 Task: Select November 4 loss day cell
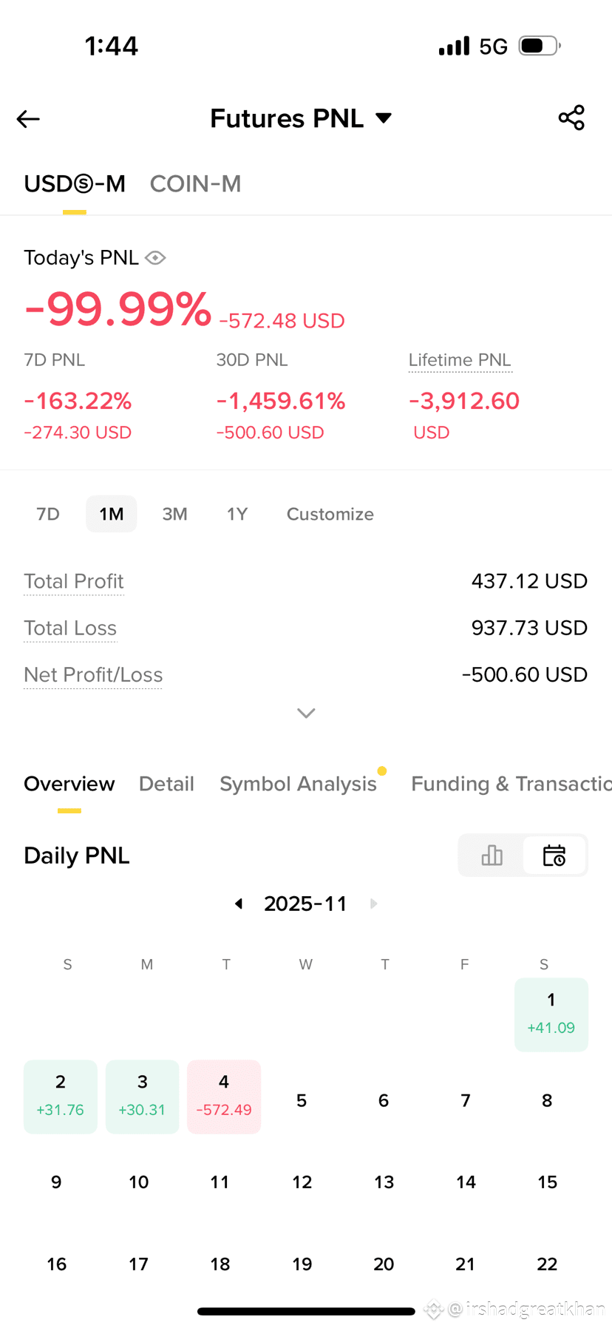224,1097
